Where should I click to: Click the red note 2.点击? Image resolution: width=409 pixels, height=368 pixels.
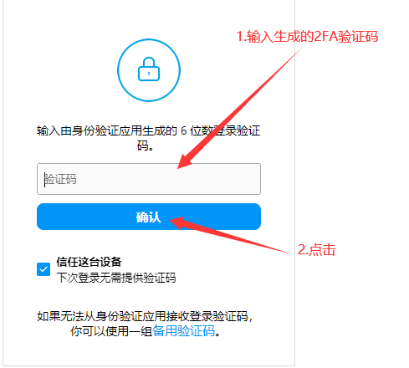point(317,249)
